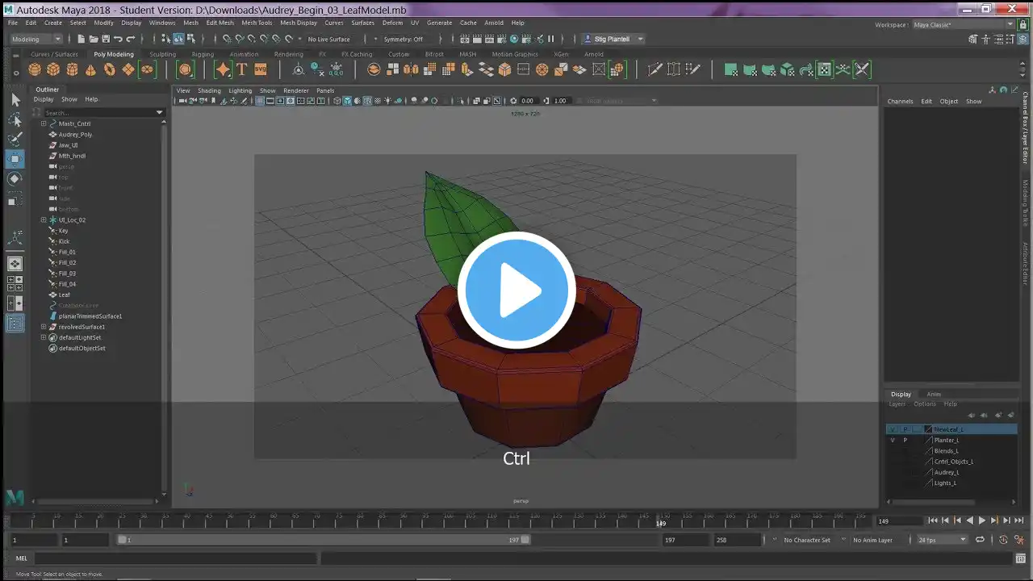
Task: Toggle visibility V of NewLeaf_L layer
Action: point(892,429)
